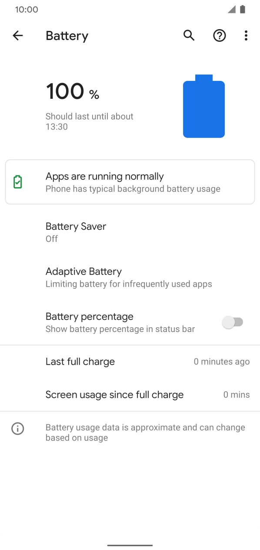Tap the 100% battery level text

(72, 91)
